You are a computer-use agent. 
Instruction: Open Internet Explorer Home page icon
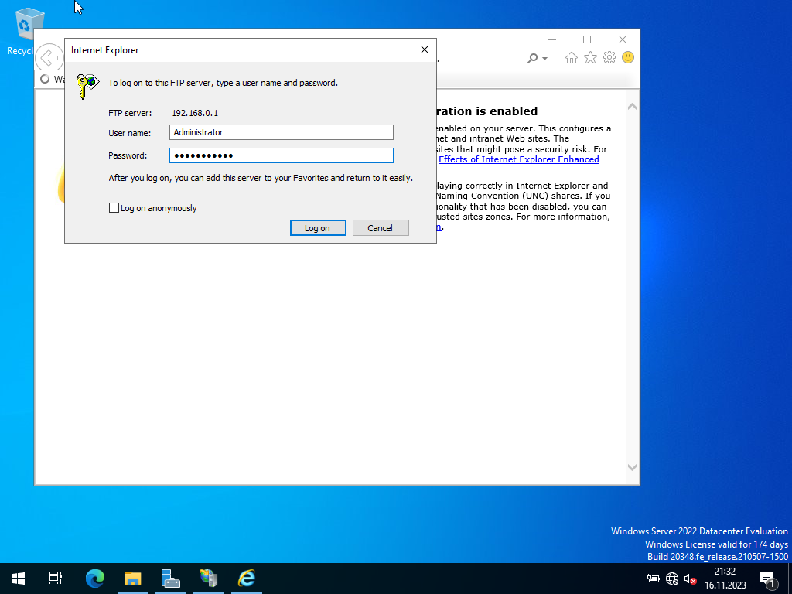pos(572,57)
